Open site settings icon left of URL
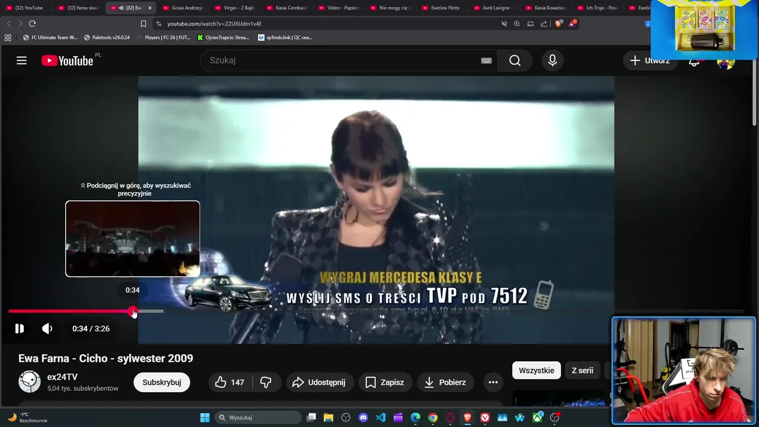 (158, 24)
